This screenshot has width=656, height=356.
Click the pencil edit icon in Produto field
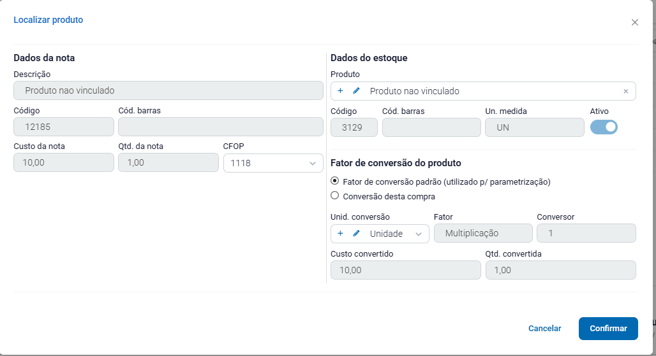click(x=356, y=91)
